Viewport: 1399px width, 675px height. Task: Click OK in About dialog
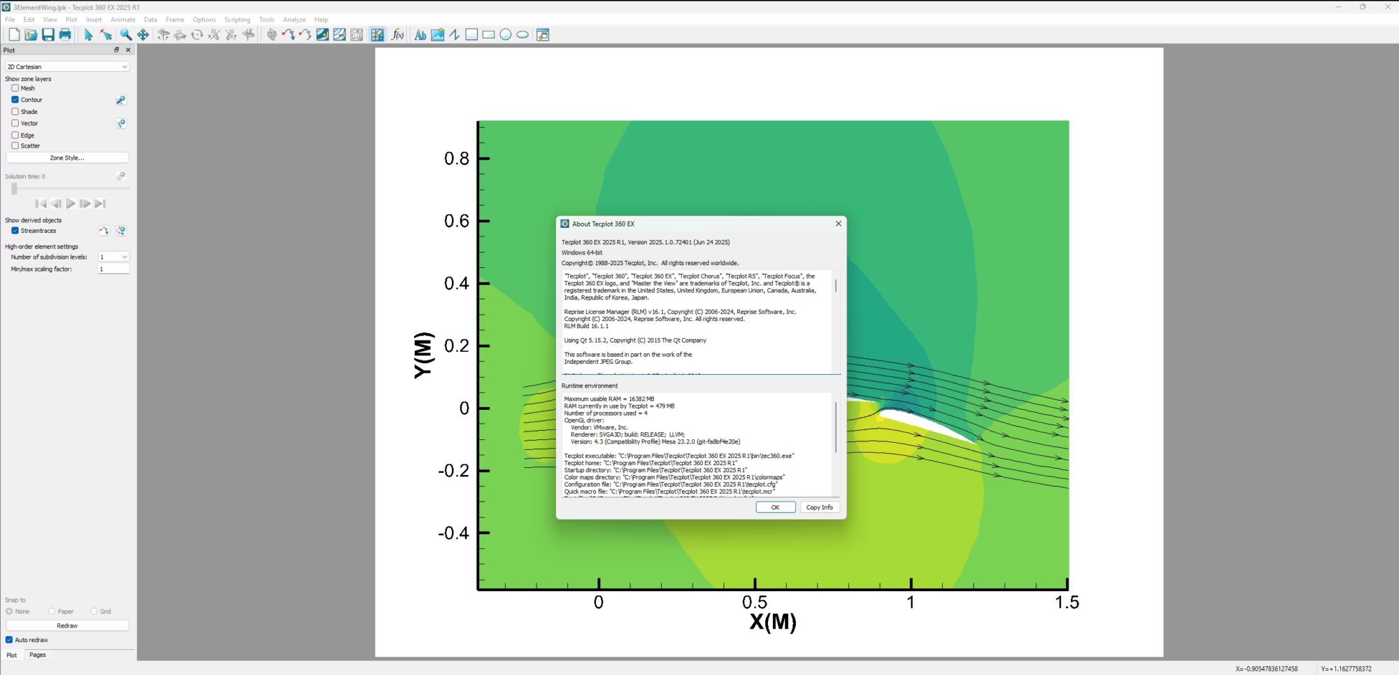(775, 507)
